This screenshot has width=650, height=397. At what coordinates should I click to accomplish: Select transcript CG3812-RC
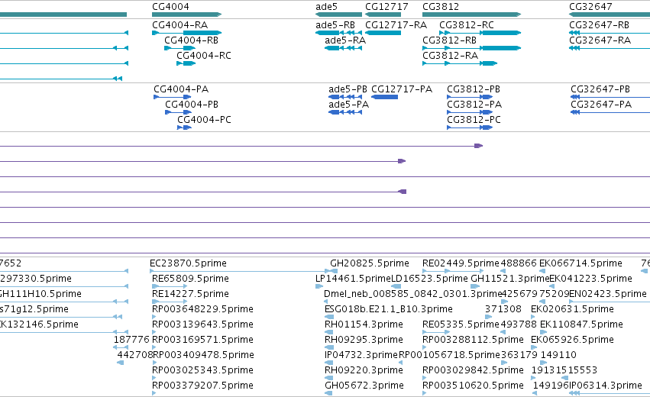(467, 25)
